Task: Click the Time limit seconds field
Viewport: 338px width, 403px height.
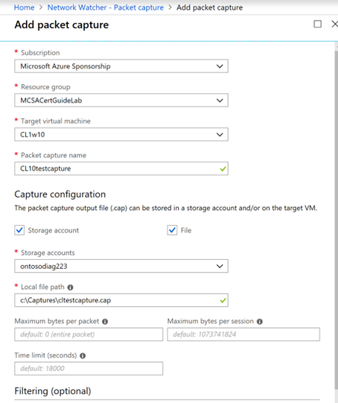Action: click(89, 369)
